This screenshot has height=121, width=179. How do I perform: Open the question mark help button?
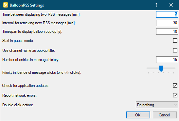point(156,5)
